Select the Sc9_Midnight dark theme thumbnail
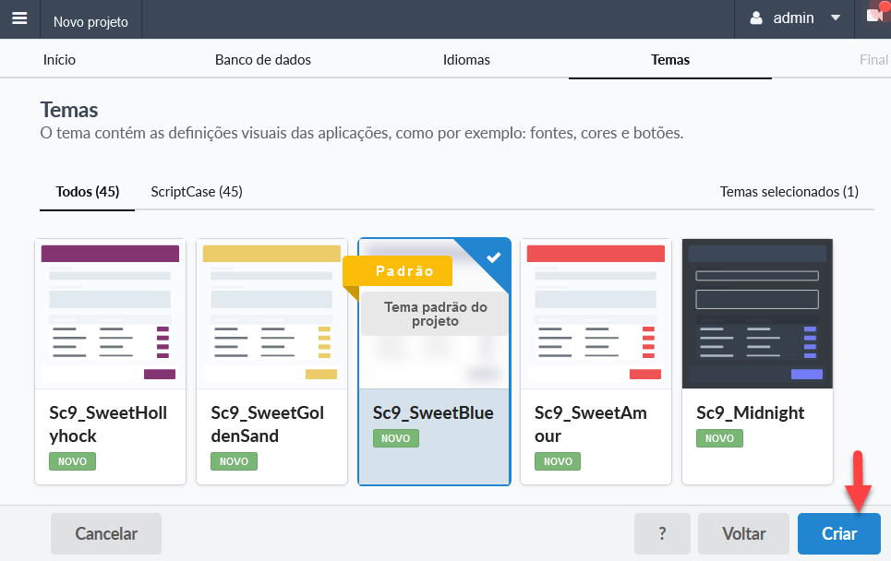Viewport: 891px width, 561px height. pos(757,314)
